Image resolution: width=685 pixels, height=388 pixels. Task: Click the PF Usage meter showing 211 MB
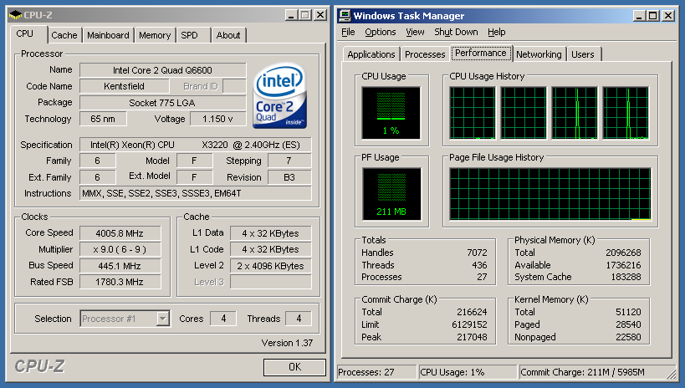(x=391, y=194)
